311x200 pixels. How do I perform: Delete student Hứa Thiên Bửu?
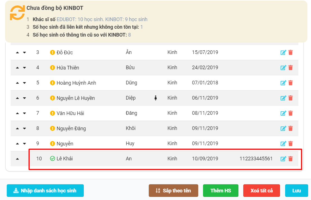click(x=290, y=68)
